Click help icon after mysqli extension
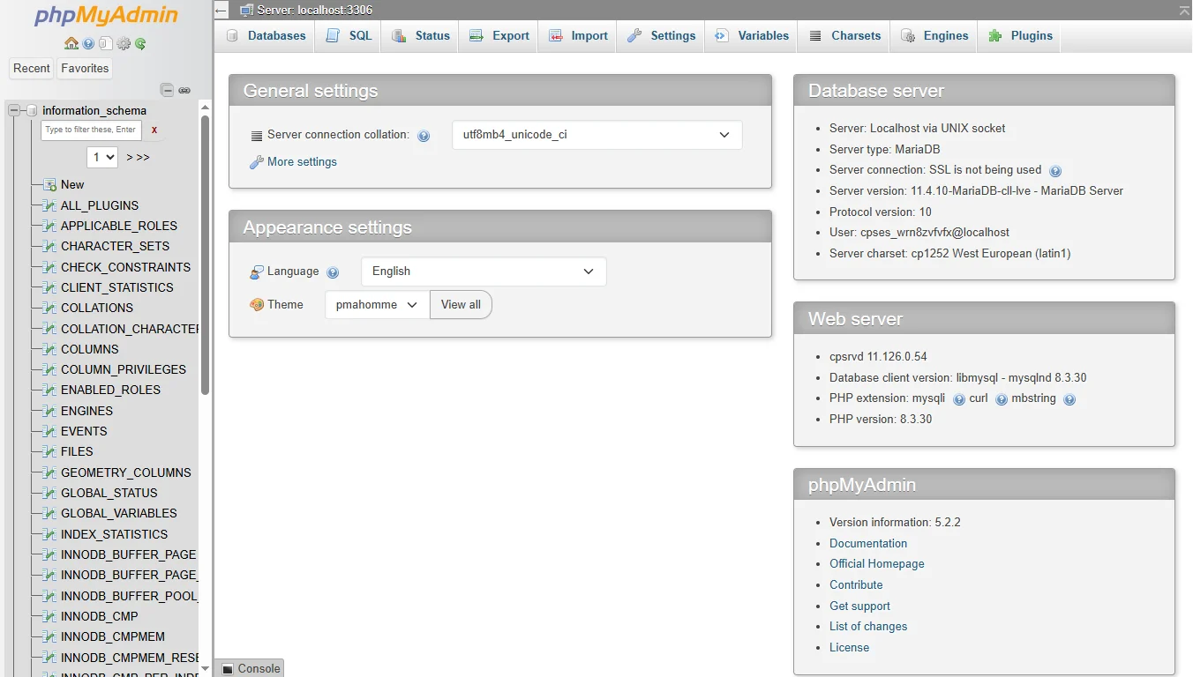1193x677 pixels. point(959,399)
